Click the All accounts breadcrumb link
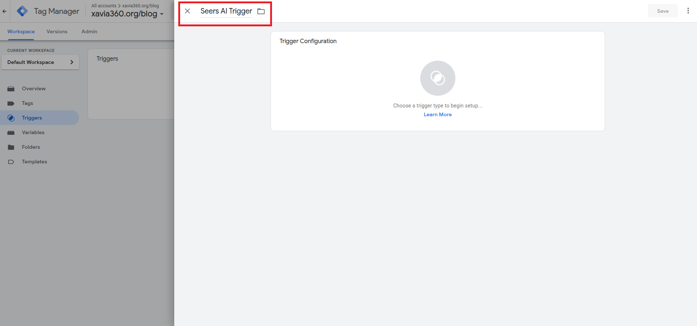The height and width of the screenshot is (326, 697). (104, 5)
